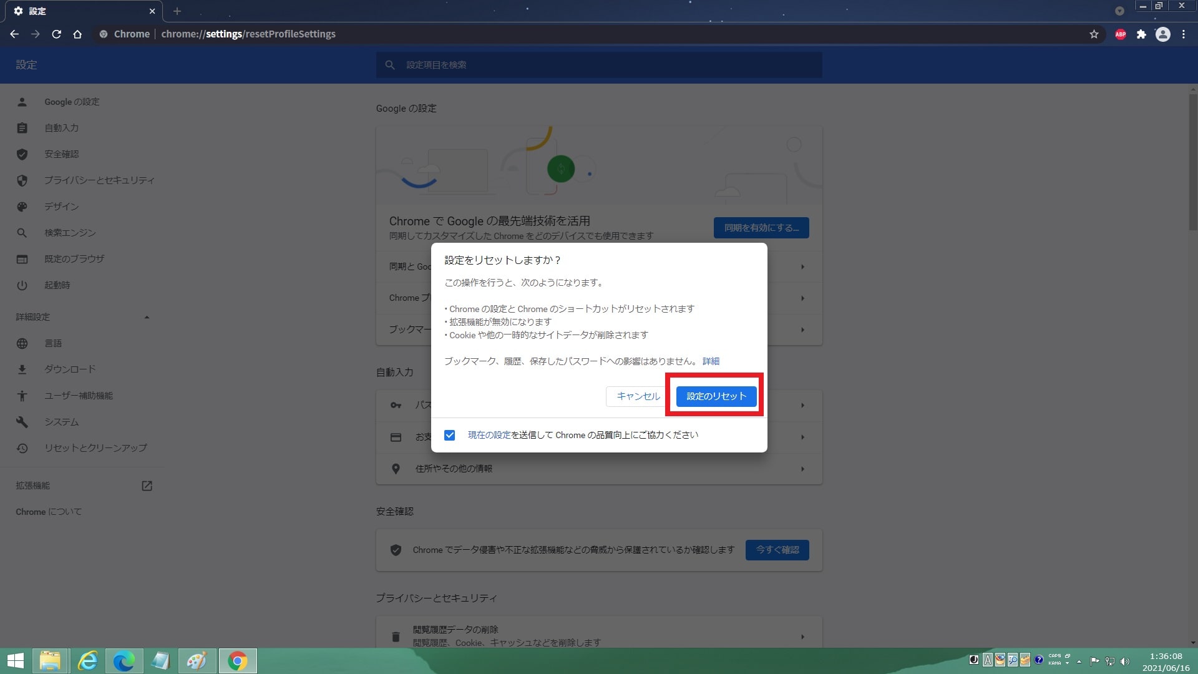The width and height of the screenshot is (1198, 674).
Task: Expand the 住所やその他の情報 row arrow
Action: pos(802,469)
